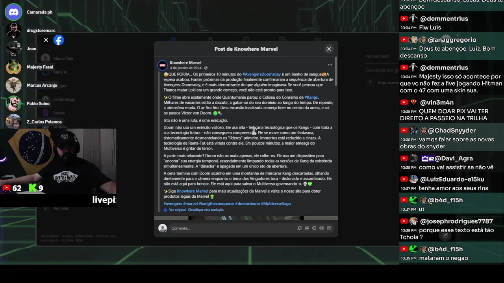
Task: Add a GIF to the comment
Action: pos(322,228)
